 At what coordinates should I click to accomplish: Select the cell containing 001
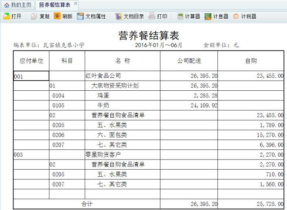coord(31,76)
